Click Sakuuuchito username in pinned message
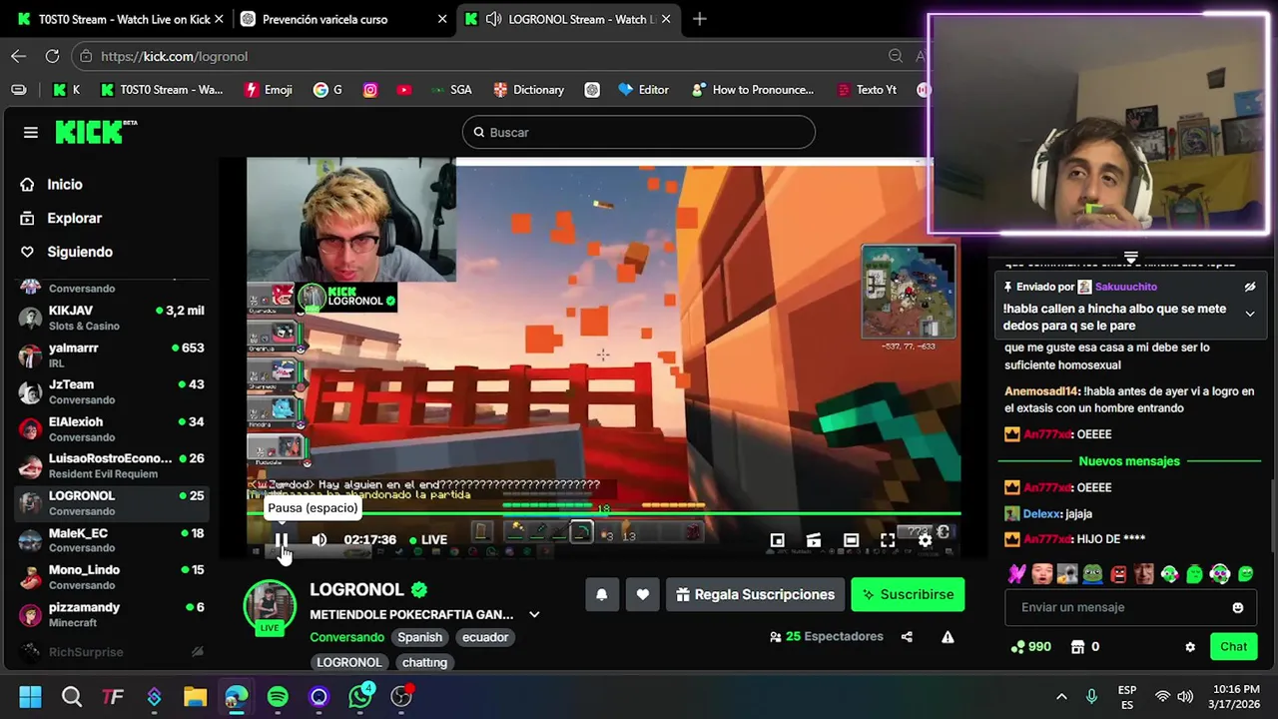Viewport: 1278px width, 719px height. pos(1125,287)
